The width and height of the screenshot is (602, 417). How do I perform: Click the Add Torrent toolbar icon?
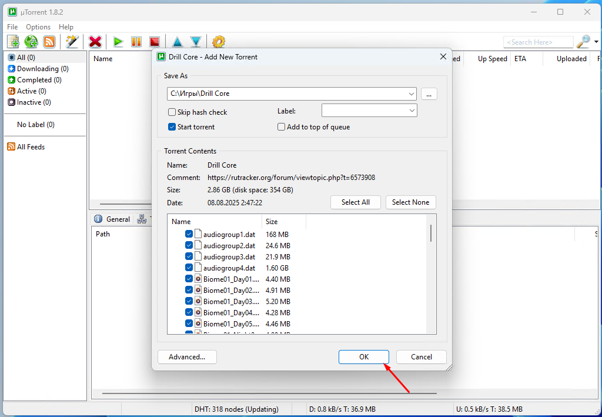14,42
